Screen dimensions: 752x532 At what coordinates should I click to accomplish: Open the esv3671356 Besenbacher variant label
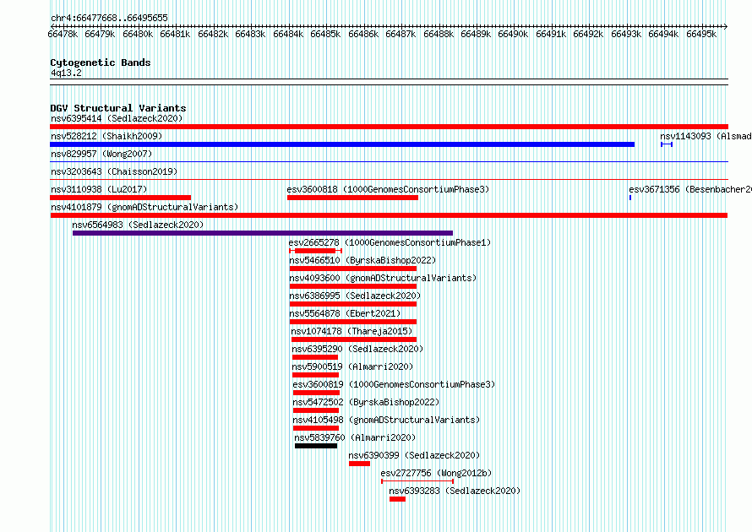point(690,189)
